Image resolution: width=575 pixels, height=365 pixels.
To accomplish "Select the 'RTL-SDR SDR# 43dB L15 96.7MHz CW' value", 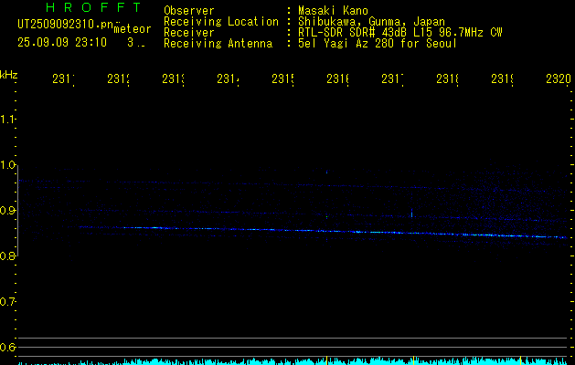I will click(400, 33).
